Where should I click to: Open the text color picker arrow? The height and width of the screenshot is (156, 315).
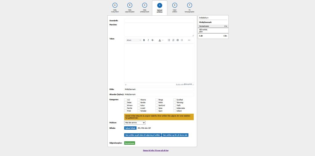point(163,40)
